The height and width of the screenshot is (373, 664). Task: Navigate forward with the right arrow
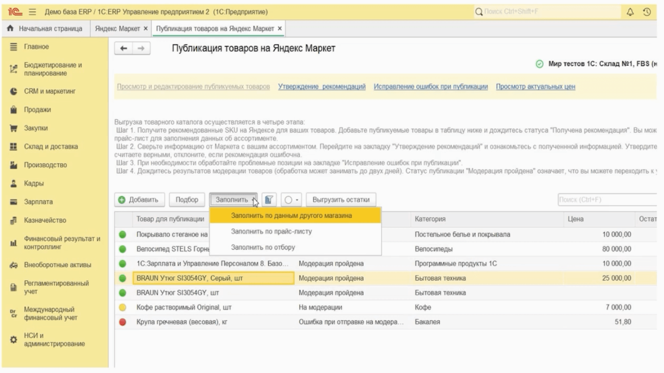[141, 48]
